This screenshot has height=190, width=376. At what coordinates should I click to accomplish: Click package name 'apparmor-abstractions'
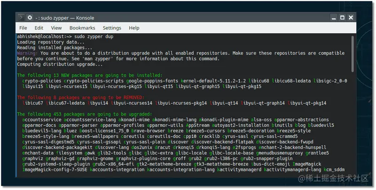[301, 120]
